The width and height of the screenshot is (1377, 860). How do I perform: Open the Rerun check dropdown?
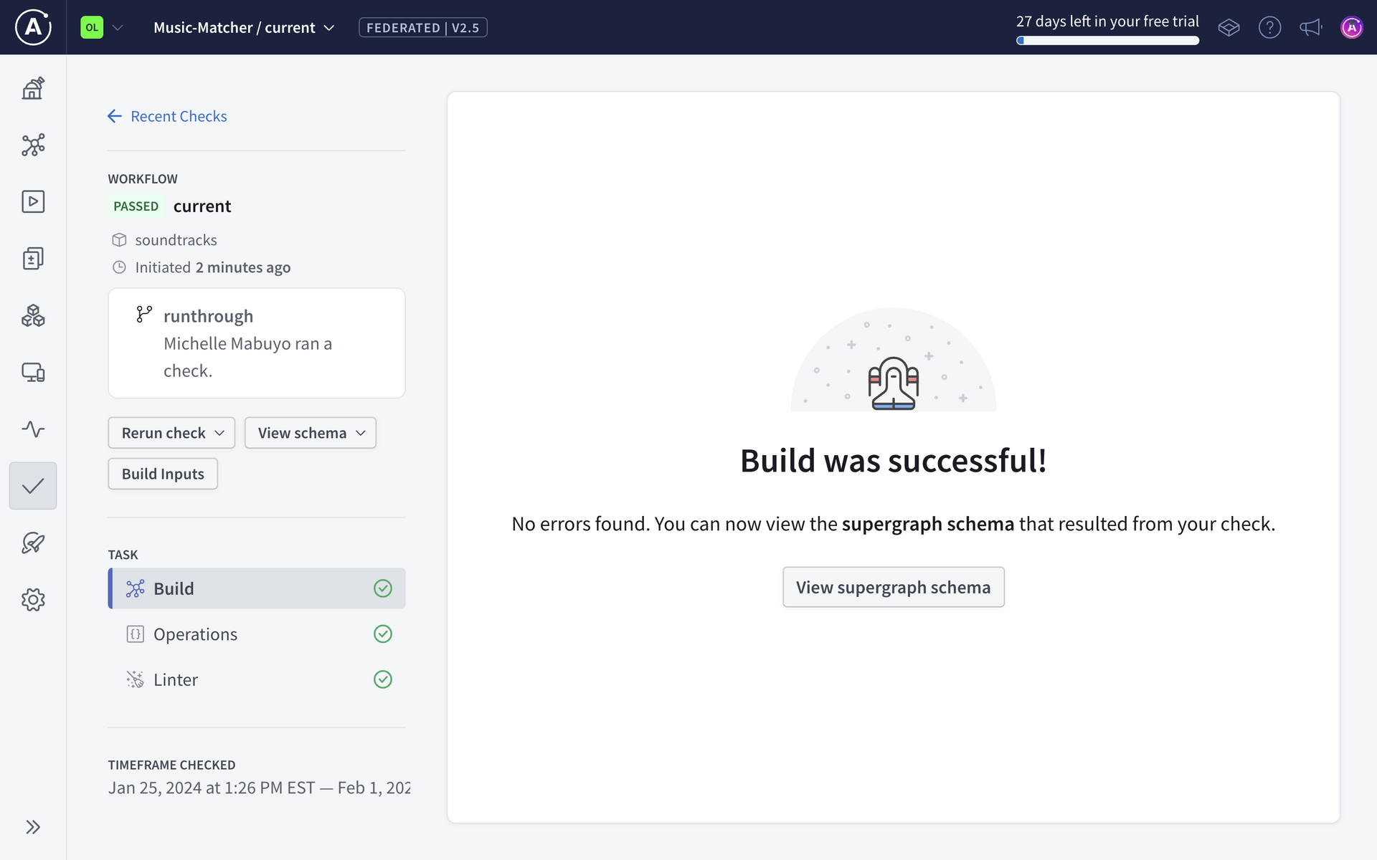pos(171,433)
